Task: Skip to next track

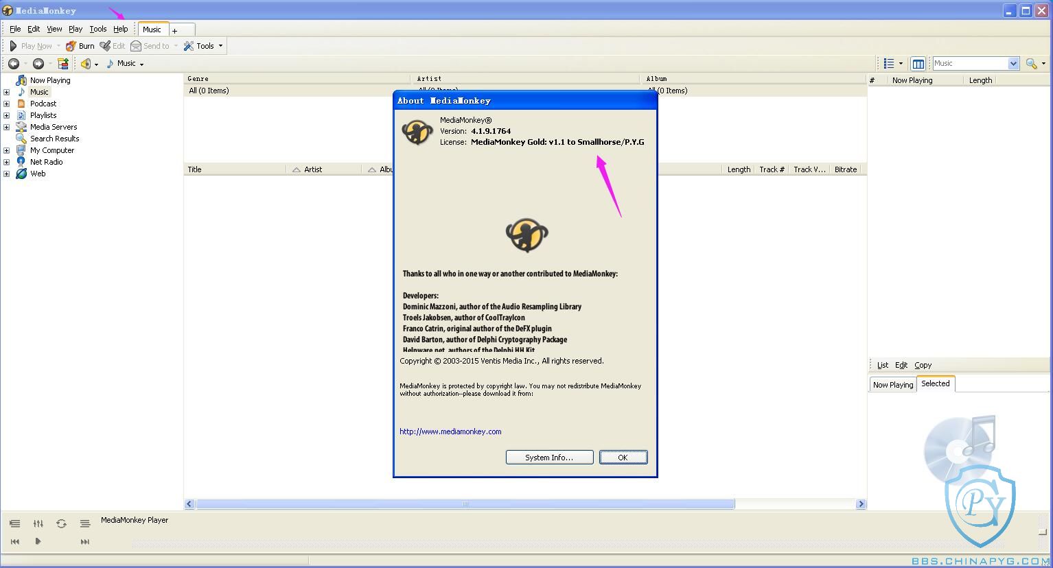Action: [x=84, y=541]
